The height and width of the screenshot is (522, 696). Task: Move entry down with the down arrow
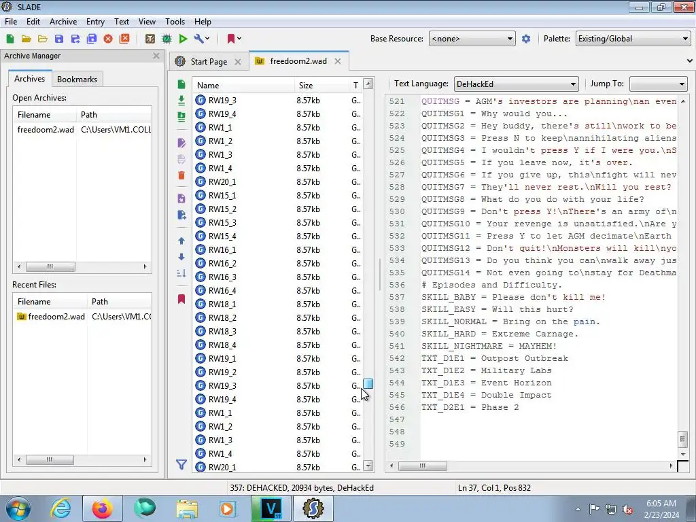181,256
